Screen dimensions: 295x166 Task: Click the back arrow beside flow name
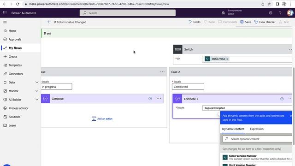[x=49, y=22]
